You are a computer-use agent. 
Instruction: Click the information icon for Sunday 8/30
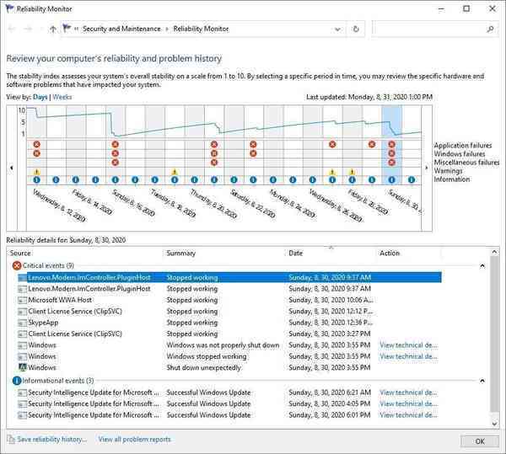pos(392,180)
